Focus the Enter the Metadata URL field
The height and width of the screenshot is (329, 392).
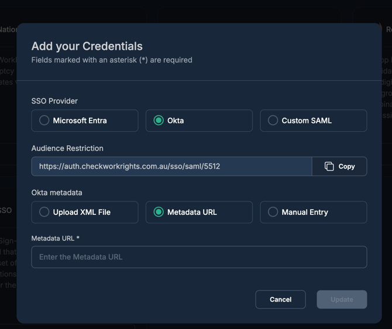point(199,257)
